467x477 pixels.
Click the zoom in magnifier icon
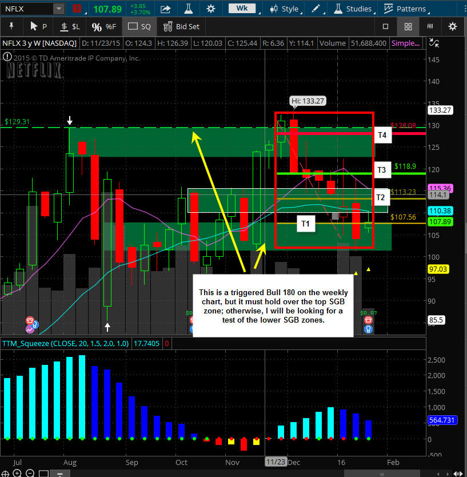[17, 474]
